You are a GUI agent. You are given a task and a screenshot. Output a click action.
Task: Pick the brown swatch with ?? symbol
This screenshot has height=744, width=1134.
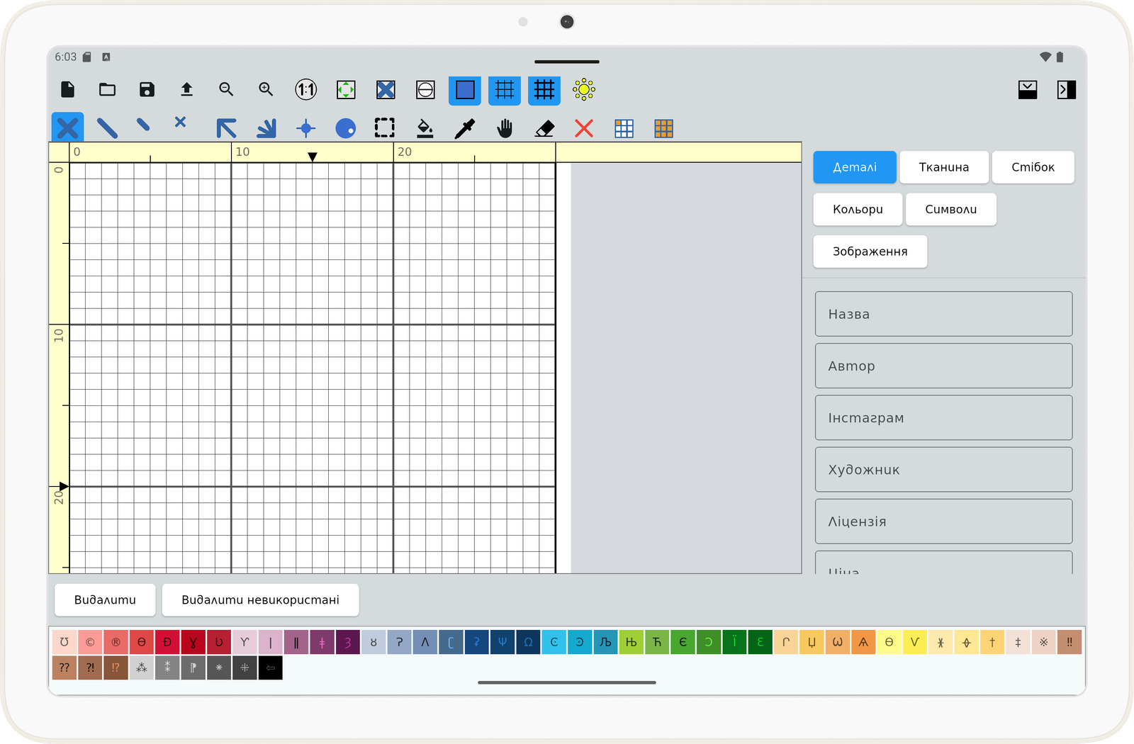point(64,667)
